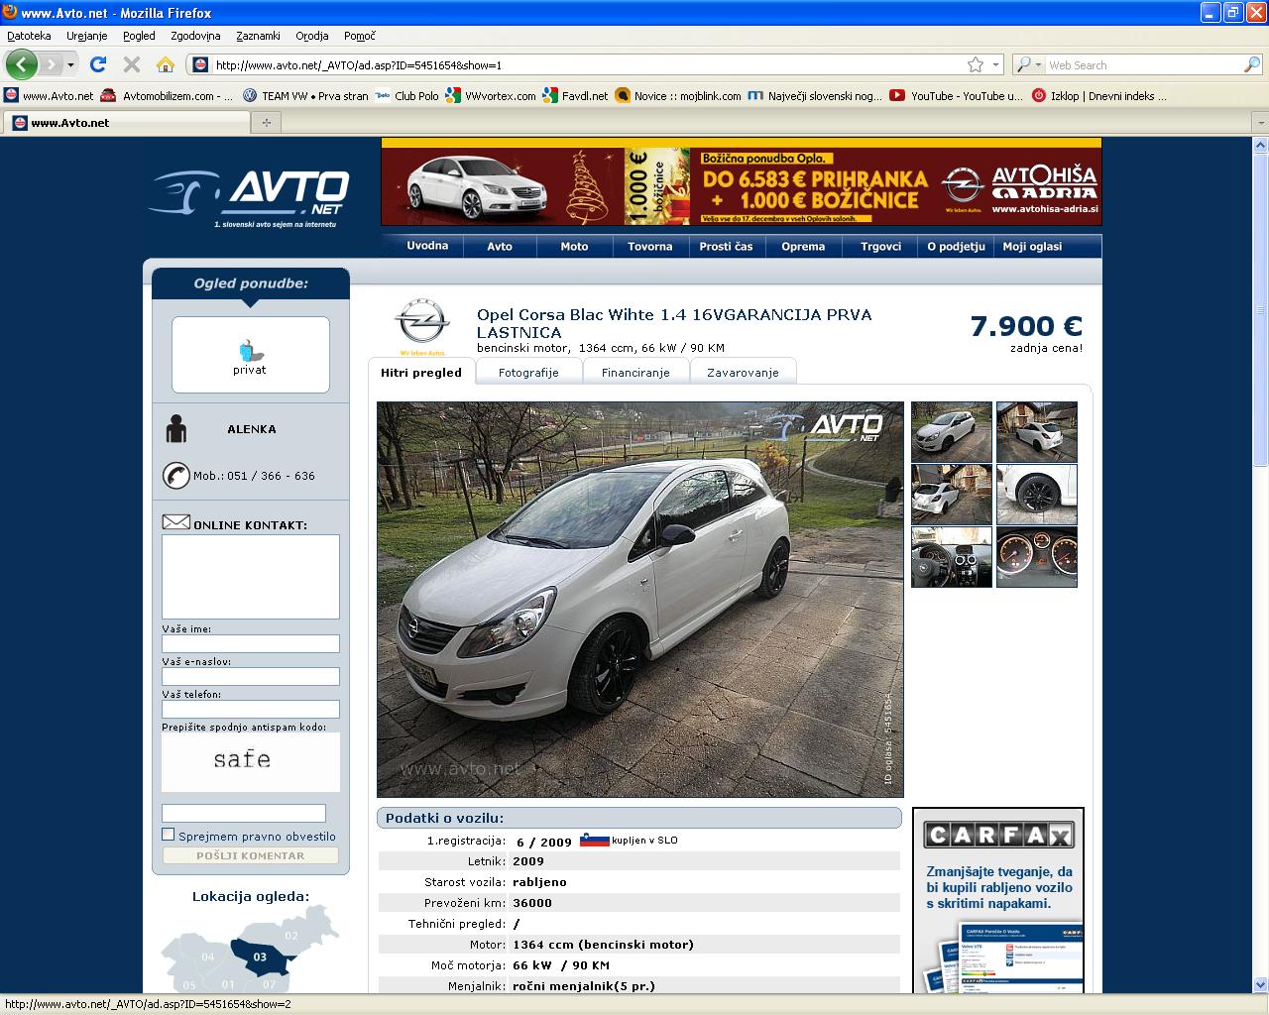Image resolution: width=1269 pixels, height=1015 pixels.
Task: Expand the URL bar history dropdown
Action: pos(995,65)
